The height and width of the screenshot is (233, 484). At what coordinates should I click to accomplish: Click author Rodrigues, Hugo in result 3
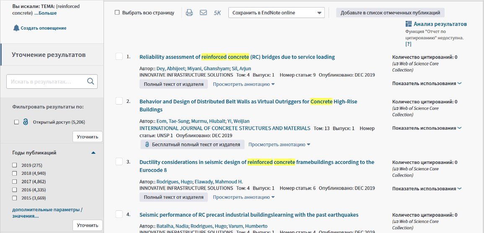coord(174,182)
